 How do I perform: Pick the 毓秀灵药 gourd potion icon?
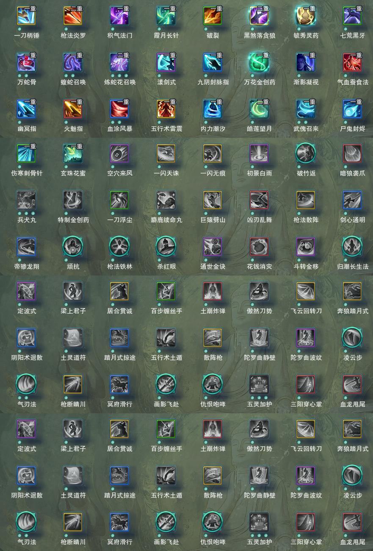coord(306,16)
